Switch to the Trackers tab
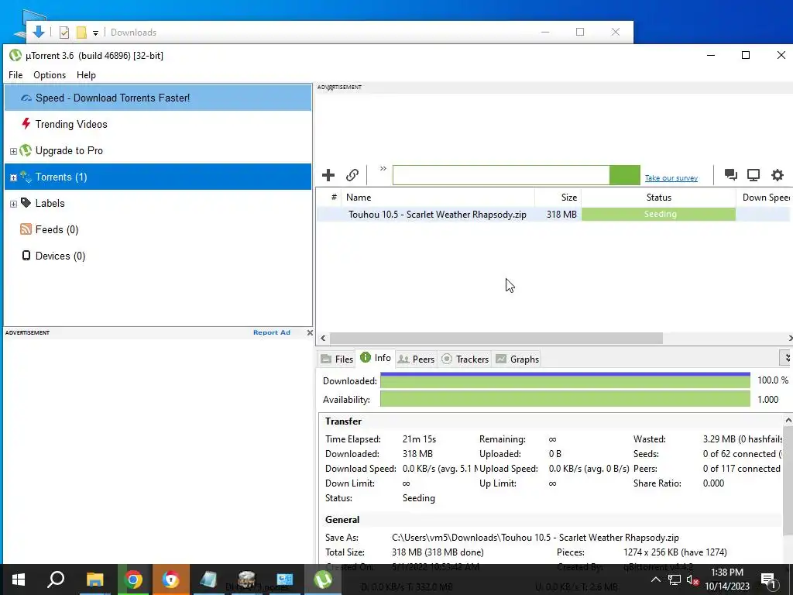This screenshot has width=793, height=595. [465, 359]
